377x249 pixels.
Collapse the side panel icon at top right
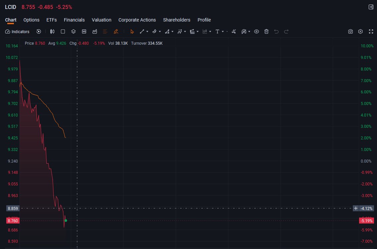click(371, 7)
